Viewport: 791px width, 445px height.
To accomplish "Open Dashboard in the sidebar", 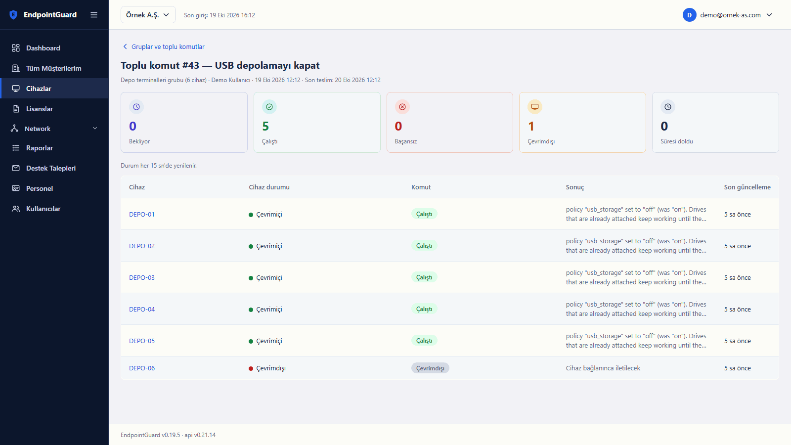I will pos(54,48).
